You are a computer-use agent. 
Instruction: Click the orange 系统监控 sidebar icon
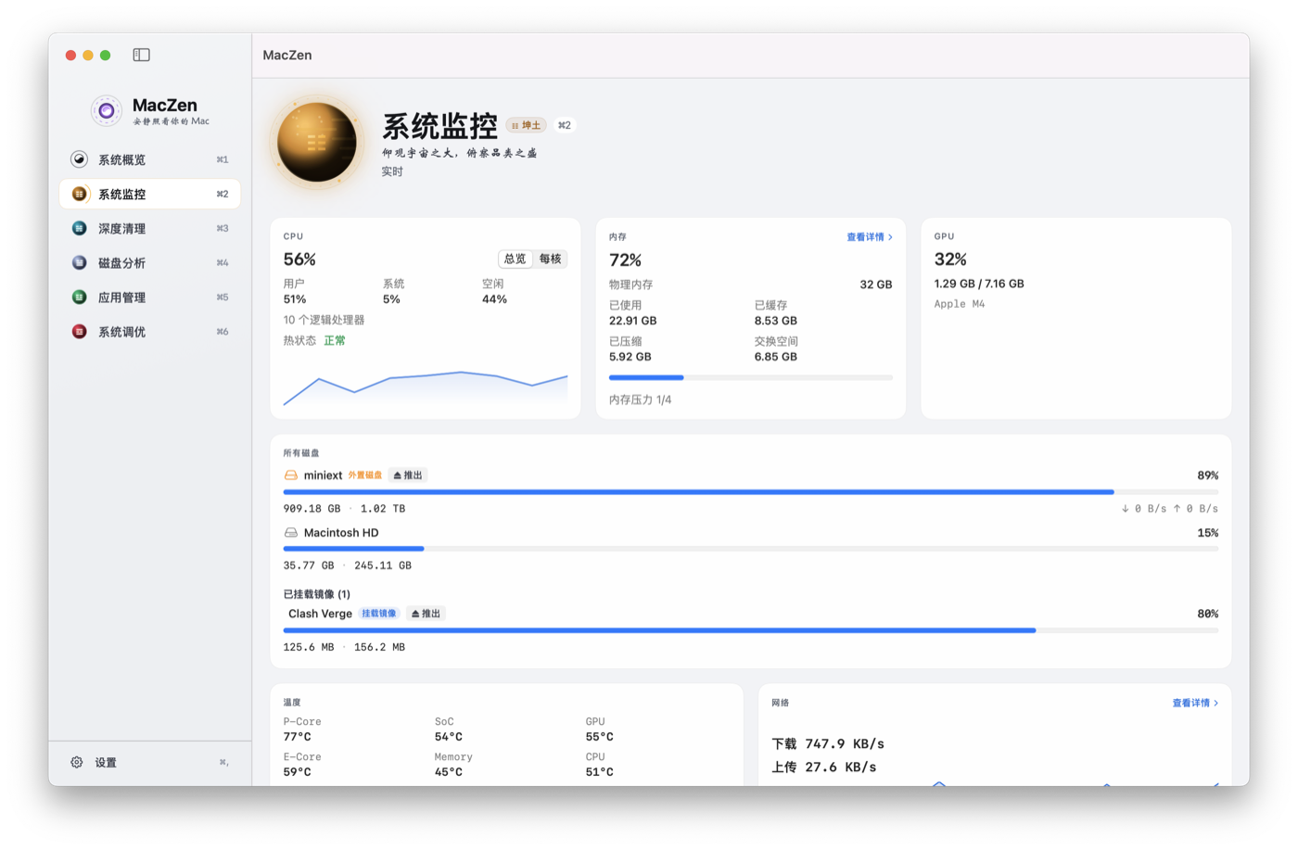tap(80, 194)
